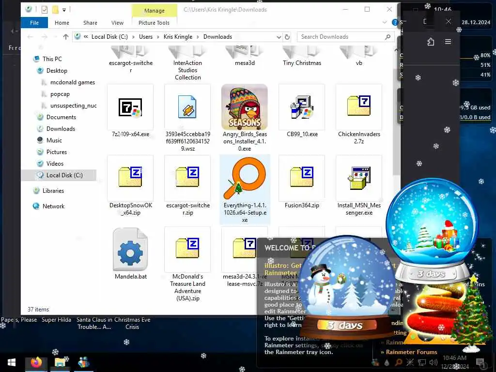Open popcap folder in navigation pane
This screenshot has width=496, height=372.
coord(60,94)
